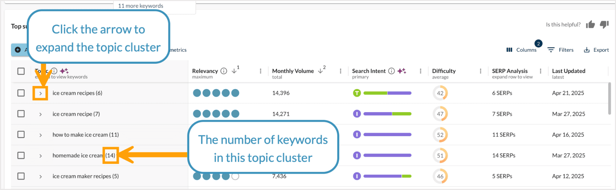Screen dimensions: 616x190
Task: Click the Relevancy info icon
Action: (224, 71)
